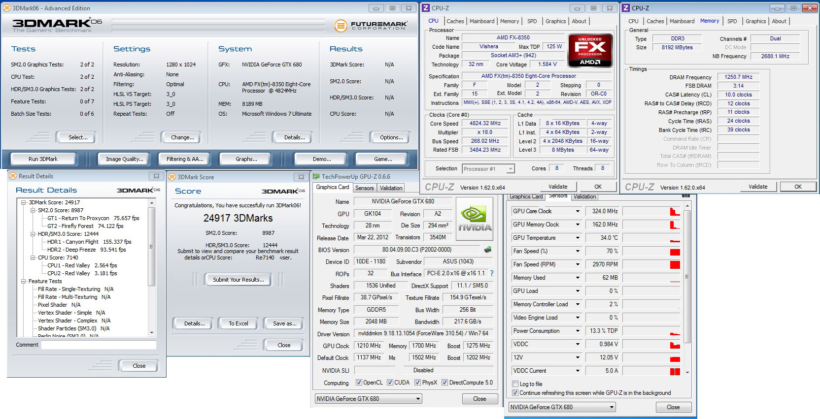Click the GPU Core Clock history graph
The image size is (820, 419).
pos(651,211)
